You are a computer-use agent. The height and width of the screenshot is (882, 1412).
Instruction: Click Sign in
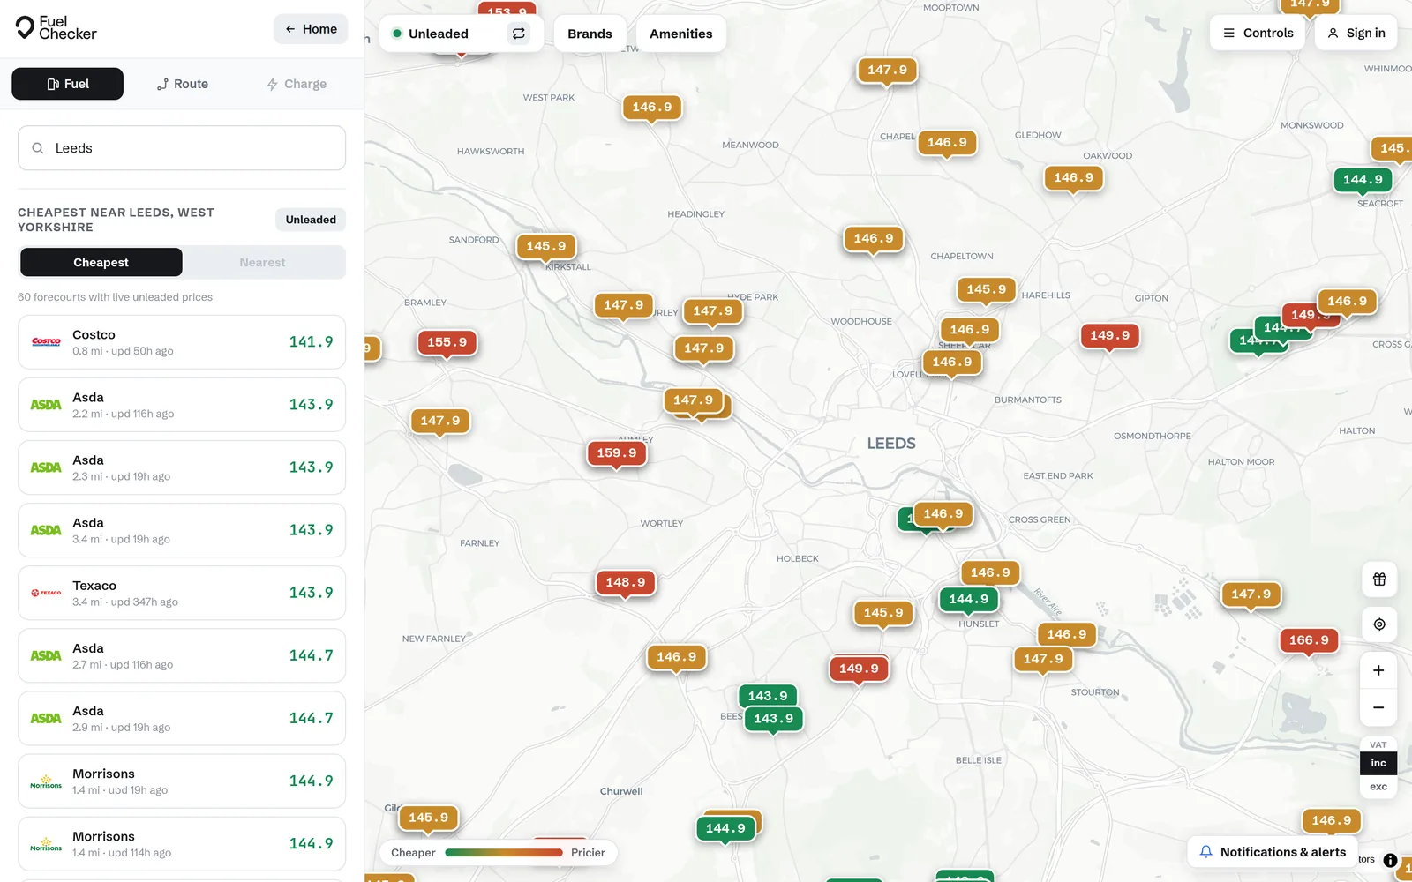click(x=1356, y=33)
